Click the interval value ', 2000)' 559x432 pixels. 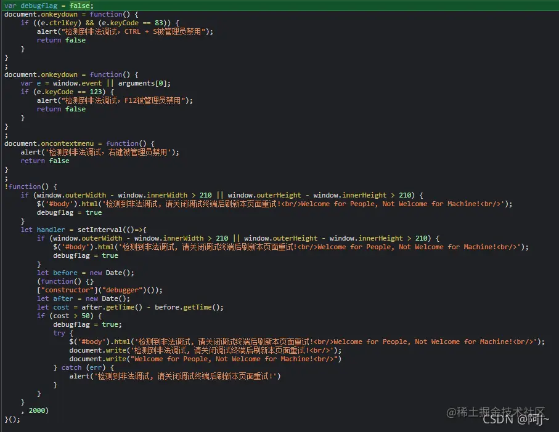pos(35,410)
